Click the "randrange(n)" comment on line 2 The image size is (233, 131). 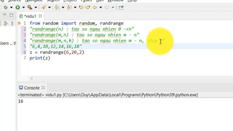pyautogui.click(x=82, y=29)
